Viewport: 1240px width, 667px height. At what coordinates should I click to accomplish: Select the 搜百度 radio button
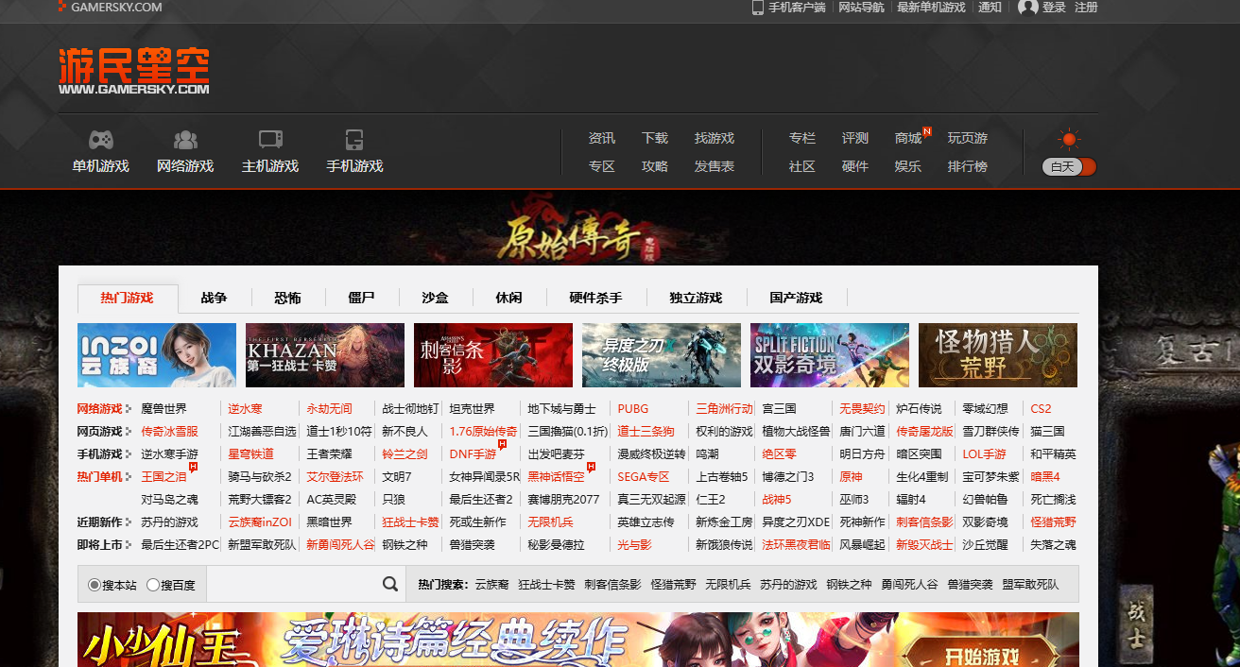pos(153,585)
